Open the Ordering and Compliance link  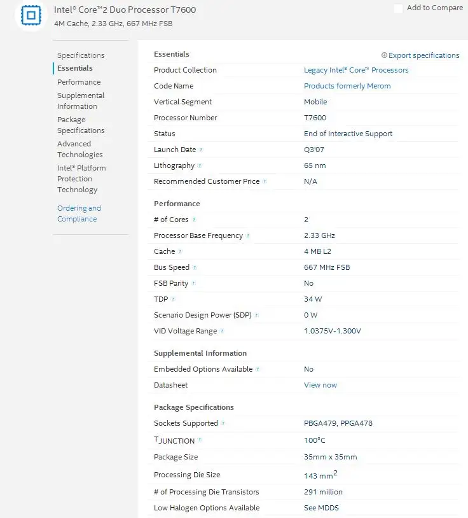tap(79, 214)
